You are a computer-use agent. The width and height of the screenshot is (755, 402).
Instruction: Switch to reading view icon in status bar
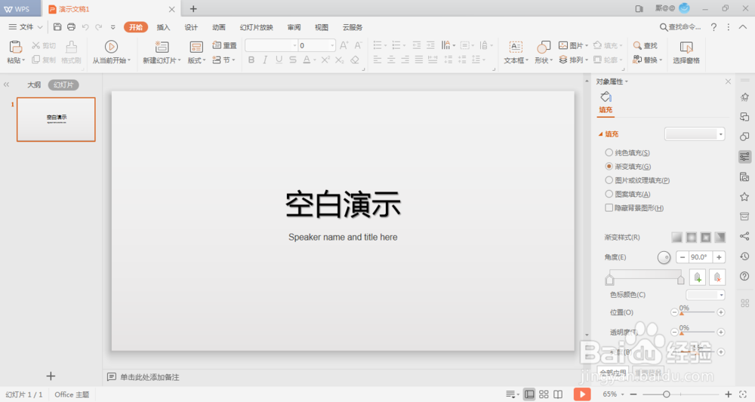pos(558,394)
